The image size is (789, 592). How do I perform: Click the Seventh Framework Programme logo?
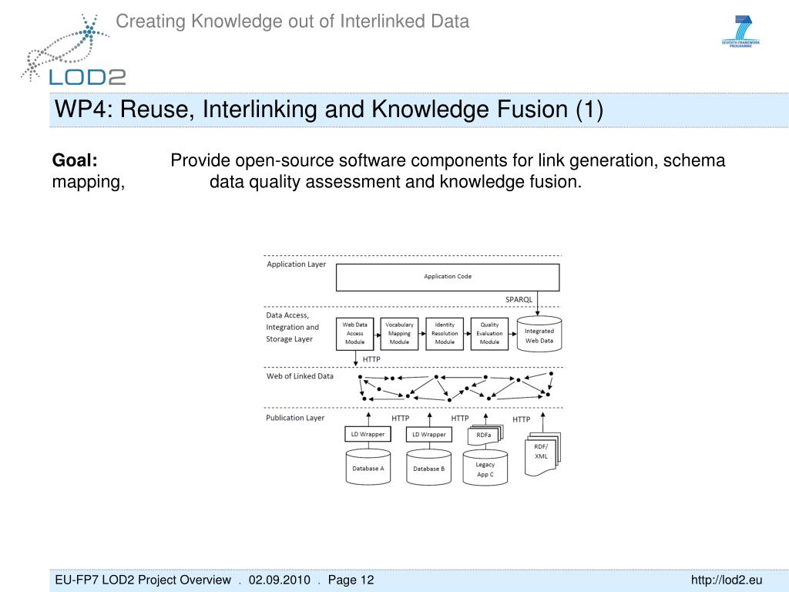point(740,31)
